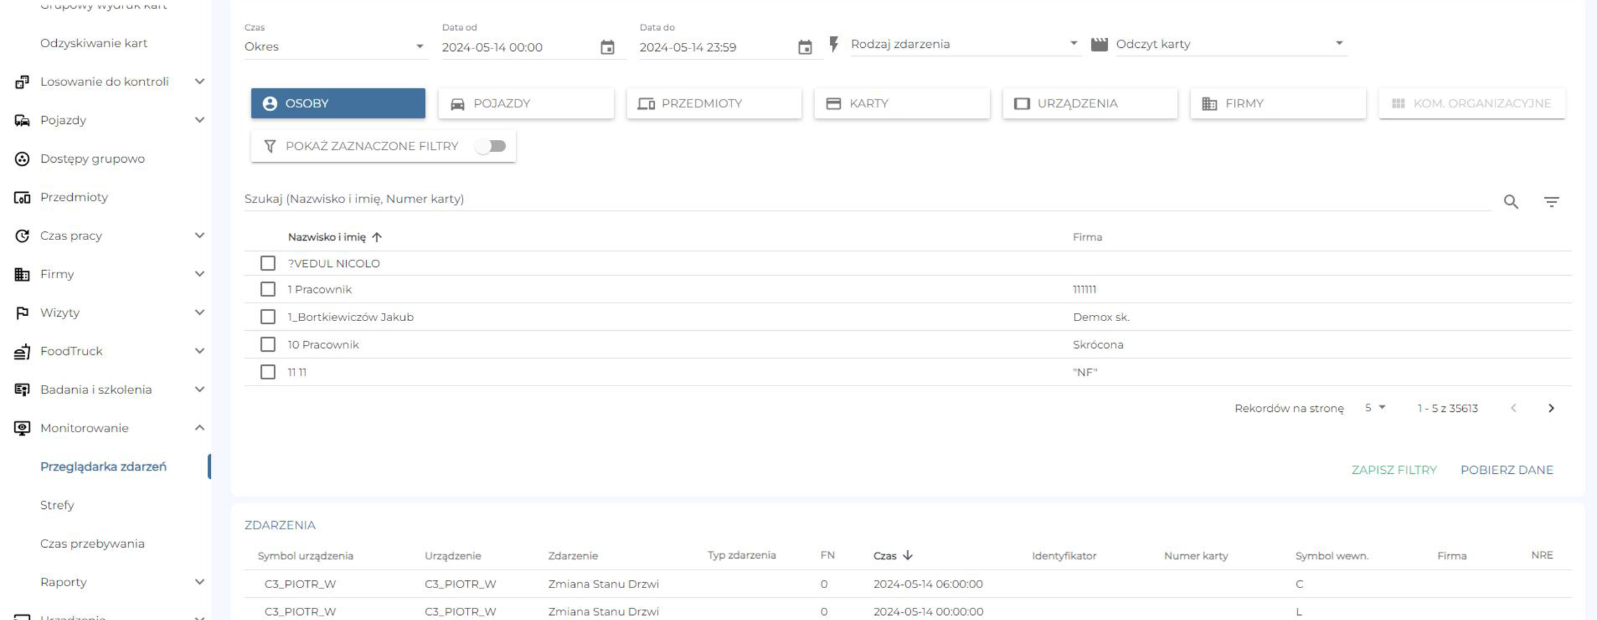The width and height of the screenshot is (1597, 620).
Task: Toggle Pokaż zaznaczone filtry switch
Action: point(491,146)
